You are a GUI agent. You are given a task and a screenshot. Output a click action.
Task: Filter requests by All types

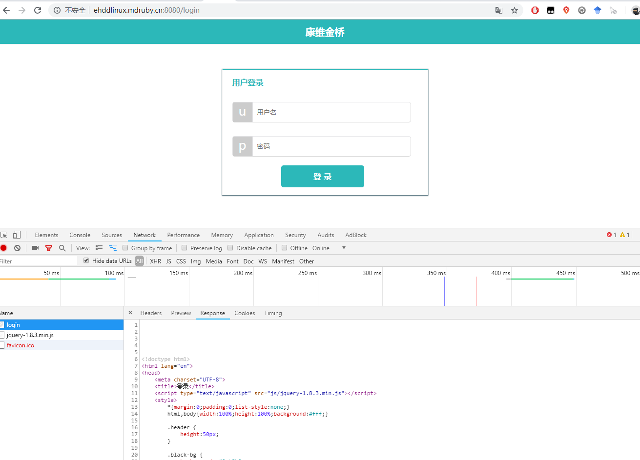[x=140, y=261]
